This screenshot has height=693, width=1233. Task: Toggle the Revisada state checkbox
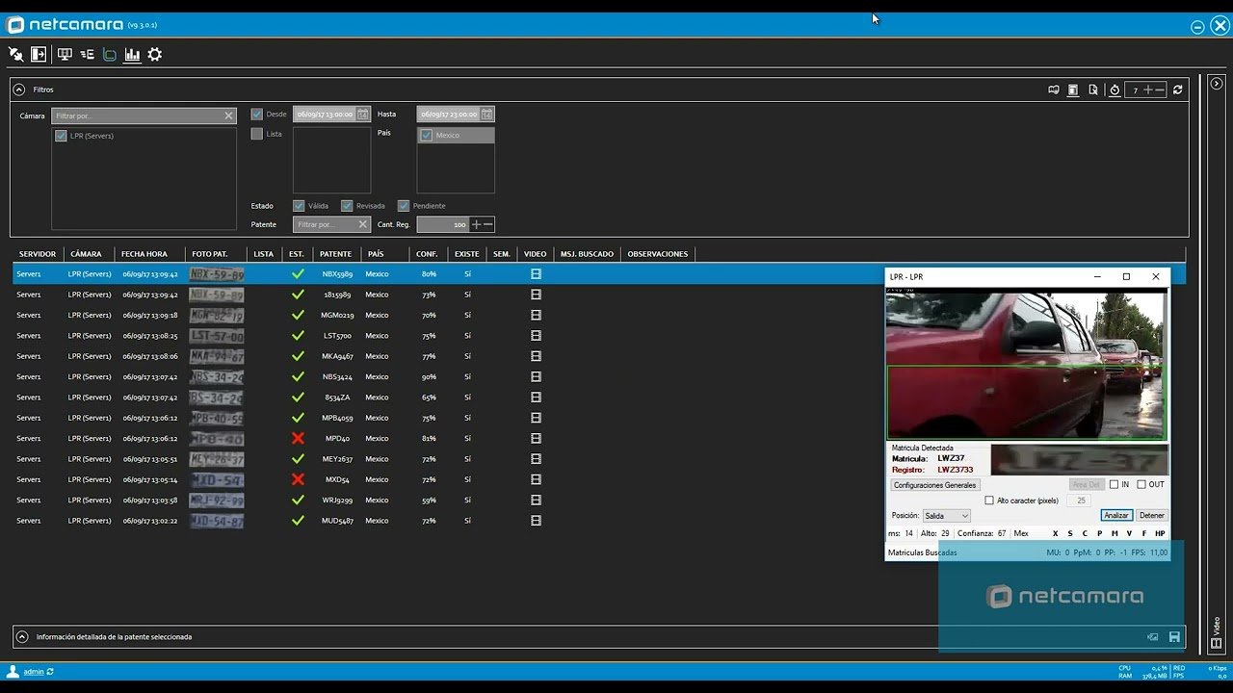tap(347, 205)
